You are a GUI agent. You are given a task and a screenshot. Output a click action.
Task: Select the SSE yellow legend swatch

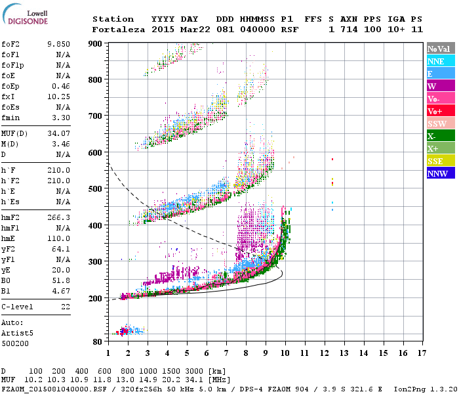441,161
